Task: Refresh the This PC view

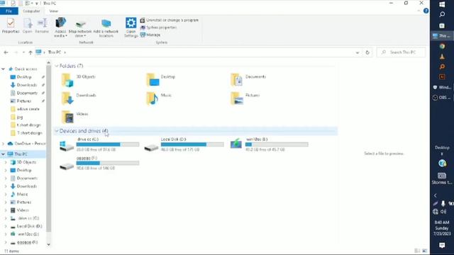Action: coord(367,52)
